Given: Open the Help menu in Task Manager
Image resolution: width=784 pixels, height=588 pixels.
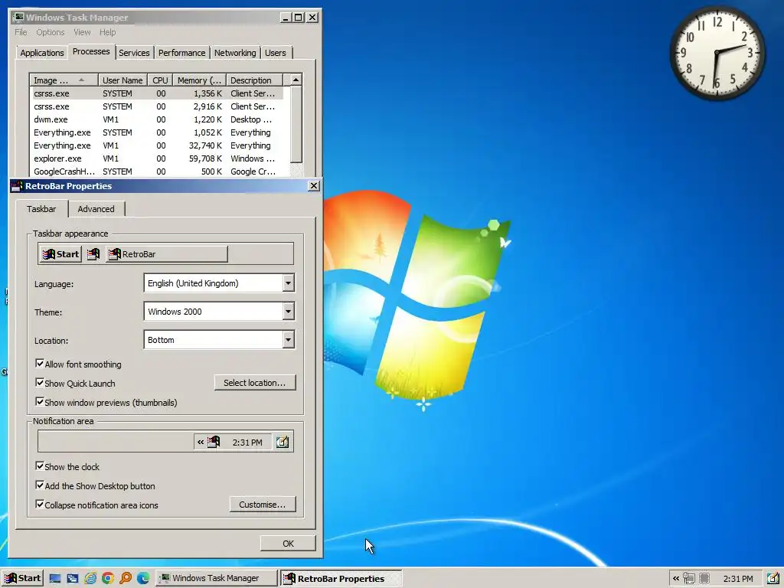Looking at the screenshot, I should pos(107,32).
